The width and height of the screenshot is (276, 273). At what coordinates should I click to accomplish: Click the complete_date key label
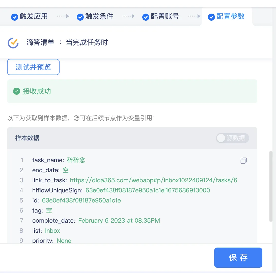[54, 221]
